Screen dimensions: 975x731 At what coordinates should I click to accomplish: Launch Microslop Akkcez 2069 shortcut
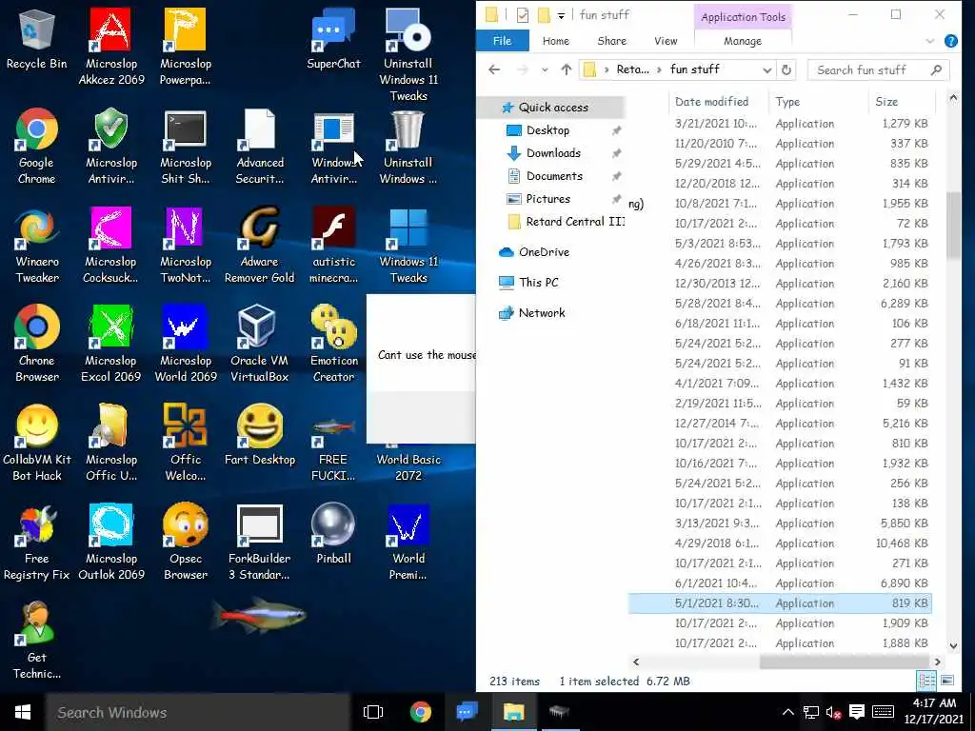tap(111, 47)
